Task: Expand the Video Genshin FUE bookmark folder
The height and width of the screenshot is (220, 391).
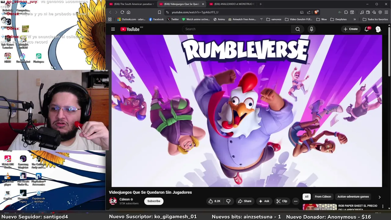Action: 298,19
